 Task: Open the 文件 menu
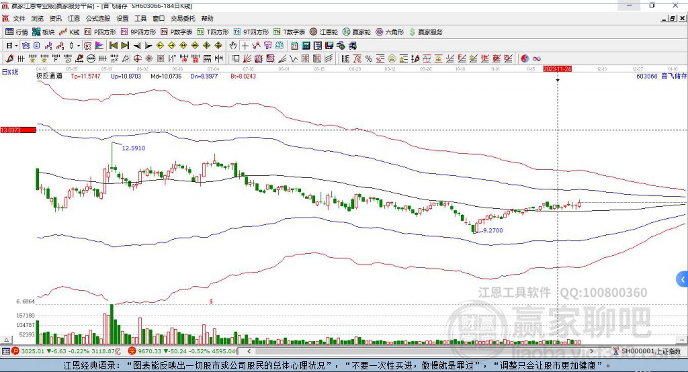pyautogui.click(x=19, y=18)
